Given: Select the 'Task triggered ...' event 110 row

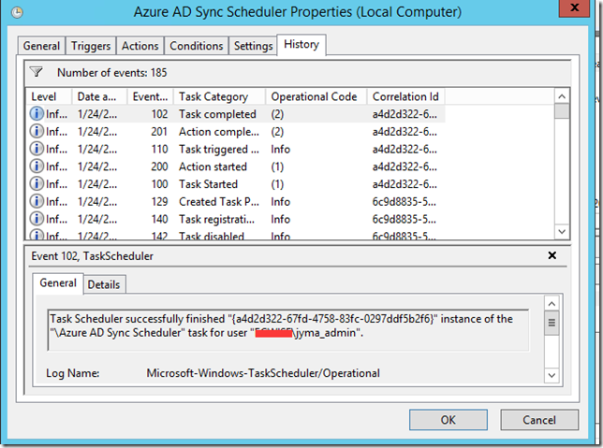Looking at the screenshot, I should (236, 149).
